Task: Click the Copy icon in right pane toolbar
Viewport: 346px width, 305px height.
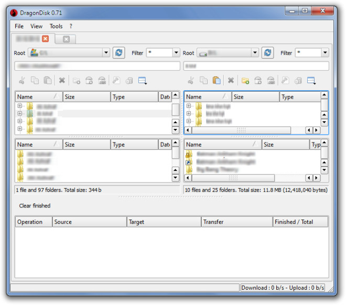Action: pos(203,81)
